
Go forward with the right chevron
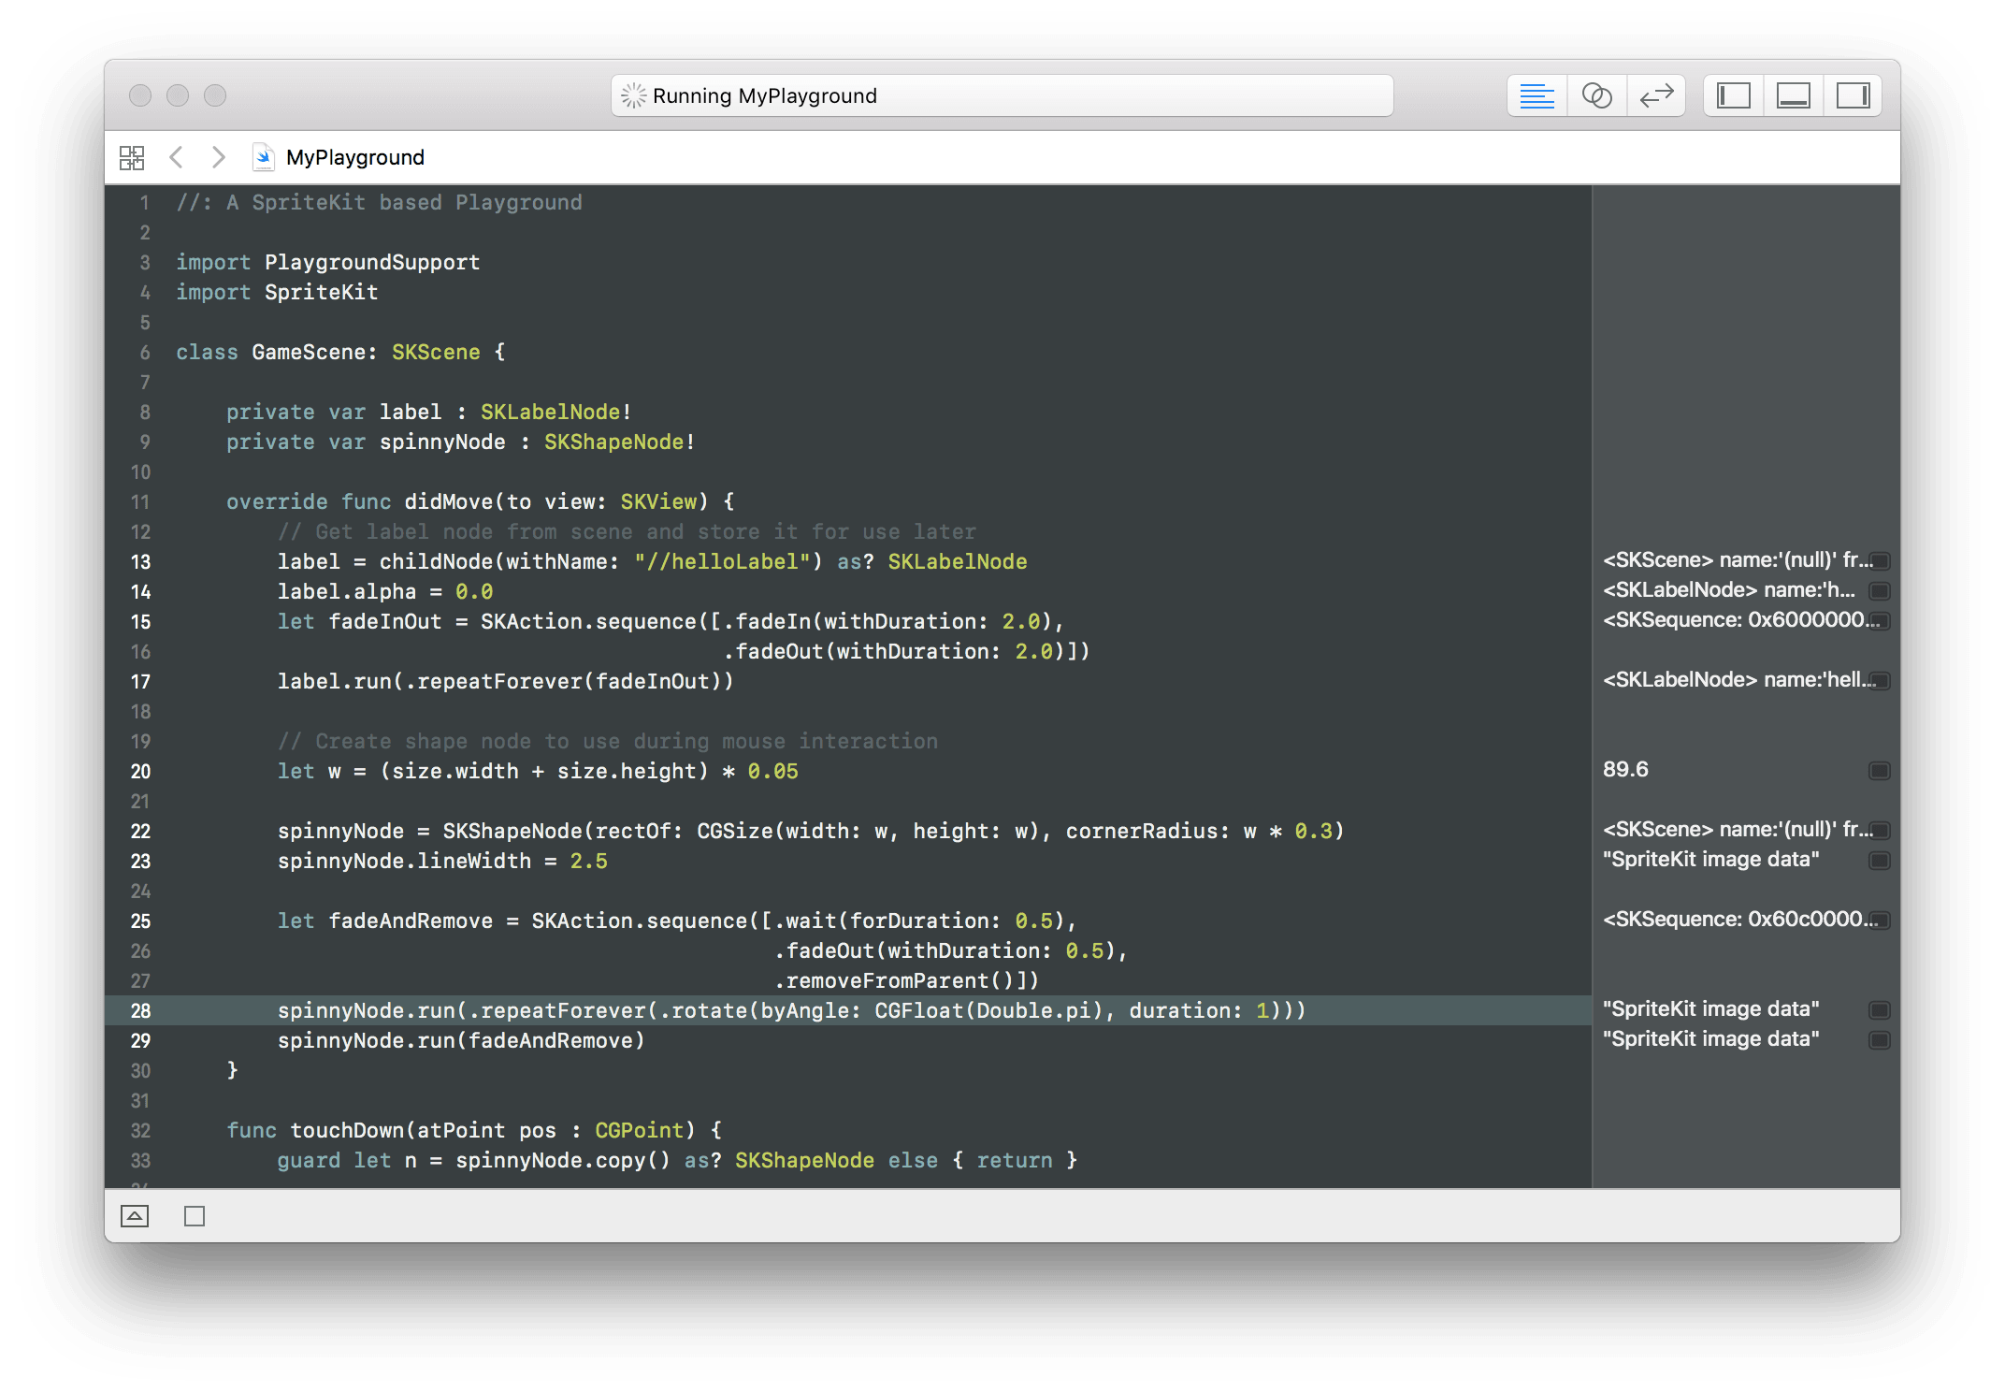click(x=218, y=157)
